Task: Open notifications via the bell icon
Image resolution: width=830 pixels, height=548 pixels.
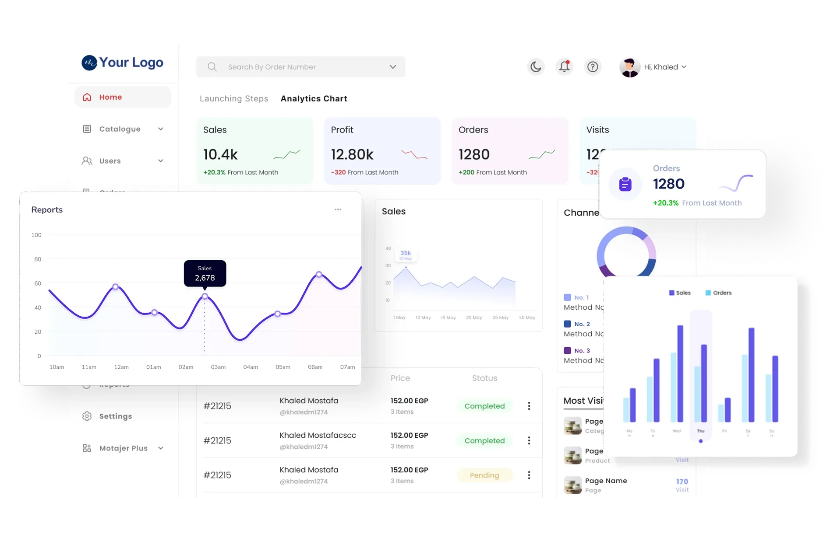Action: coord(564,67)
